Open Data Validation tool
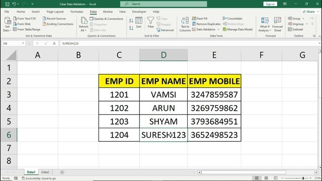 click(x=204, y=29)
